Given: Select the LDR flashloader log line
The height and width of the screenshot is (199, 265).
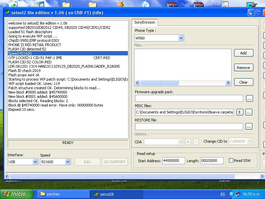Looking at the screenshot, I should click(x=64, y=66).
